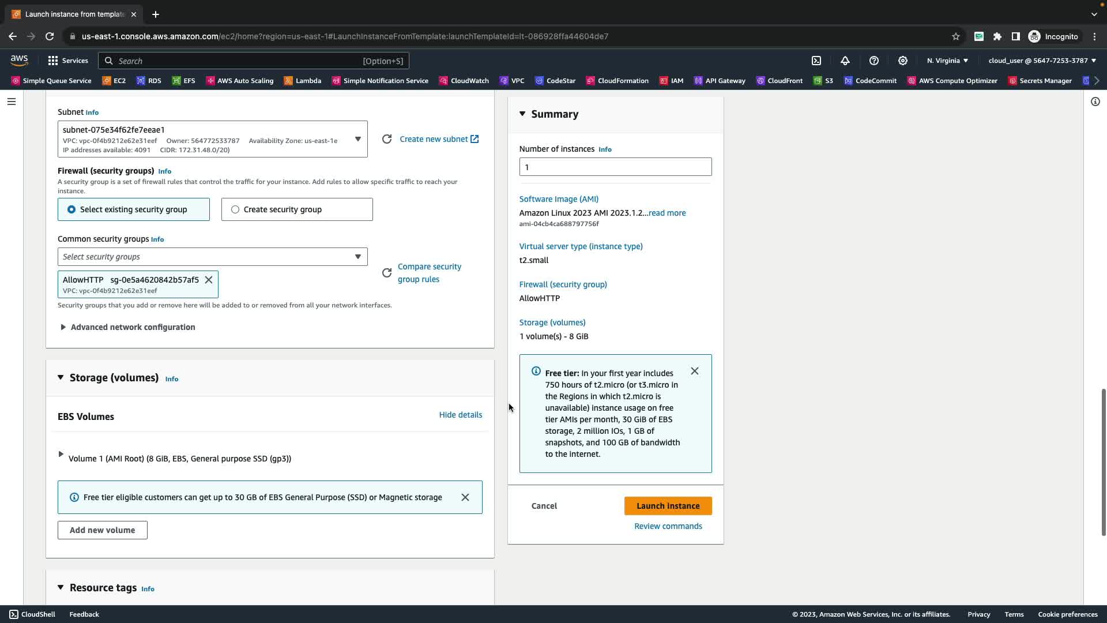1107x623 pixels.
Task: Click the Launch instance button
Action: (668, 506)
